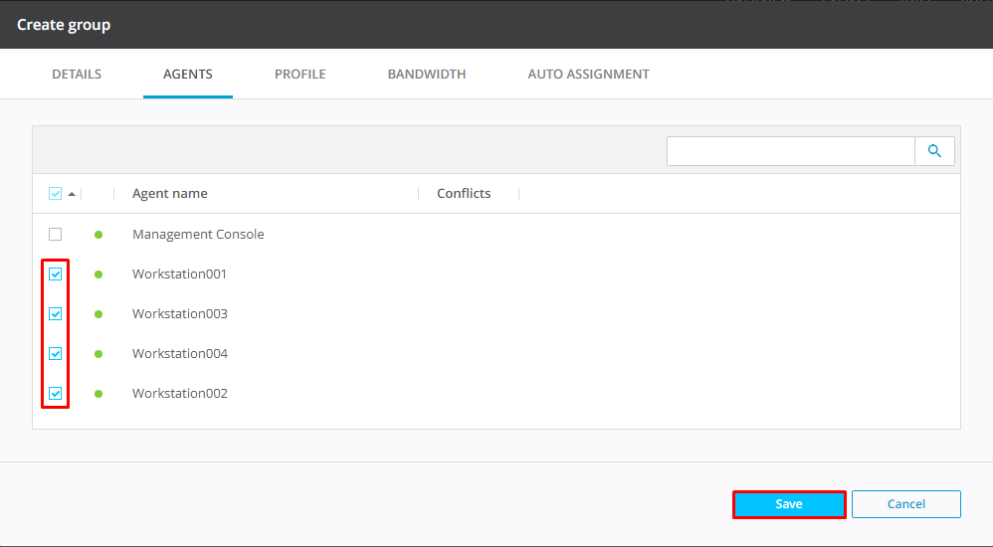Viewport: 993px width, 547px height.
Task: Deselect the Workstation002 checkbox
Action: click(55, 394)
